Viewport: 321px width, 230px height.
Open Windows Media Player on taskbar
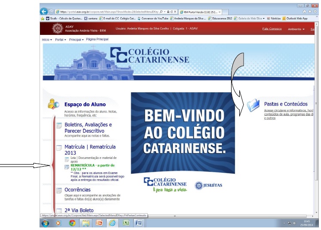tap(58, 223)
